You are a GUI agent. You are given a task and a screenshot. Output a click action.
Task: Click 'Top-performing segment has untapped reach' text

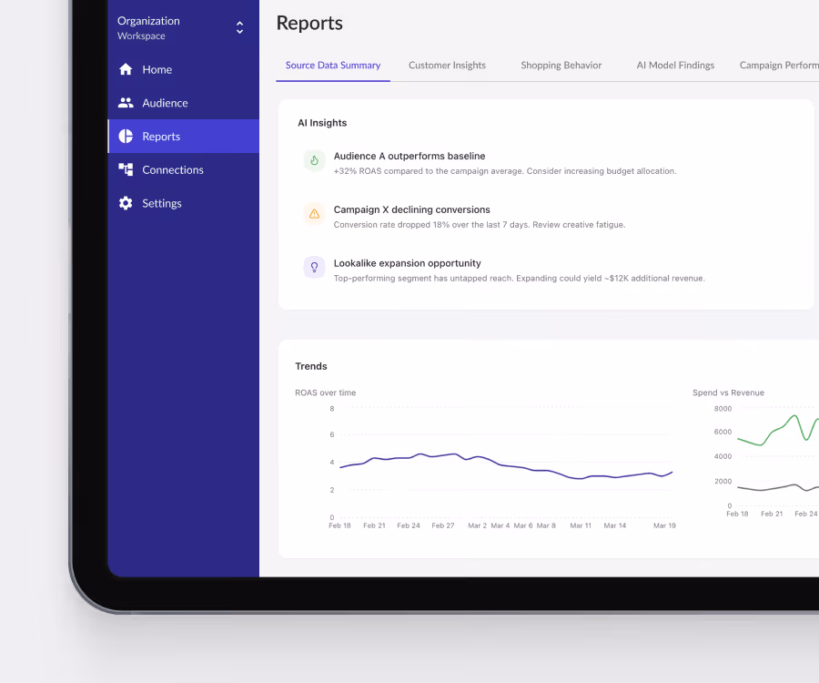[x=520, y=279]
